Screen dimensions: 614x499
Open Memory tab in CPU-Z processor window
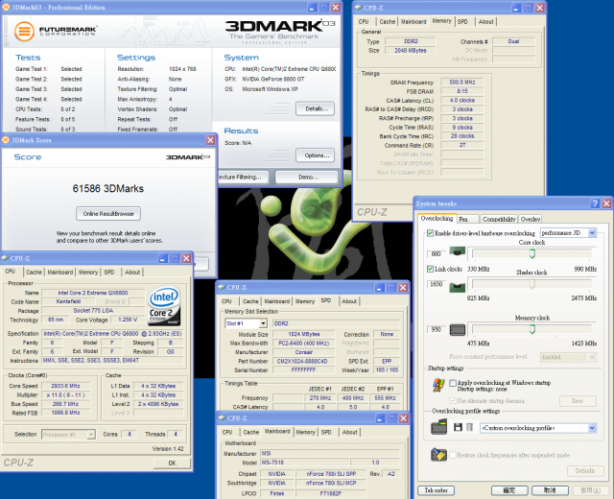(88, 272)
